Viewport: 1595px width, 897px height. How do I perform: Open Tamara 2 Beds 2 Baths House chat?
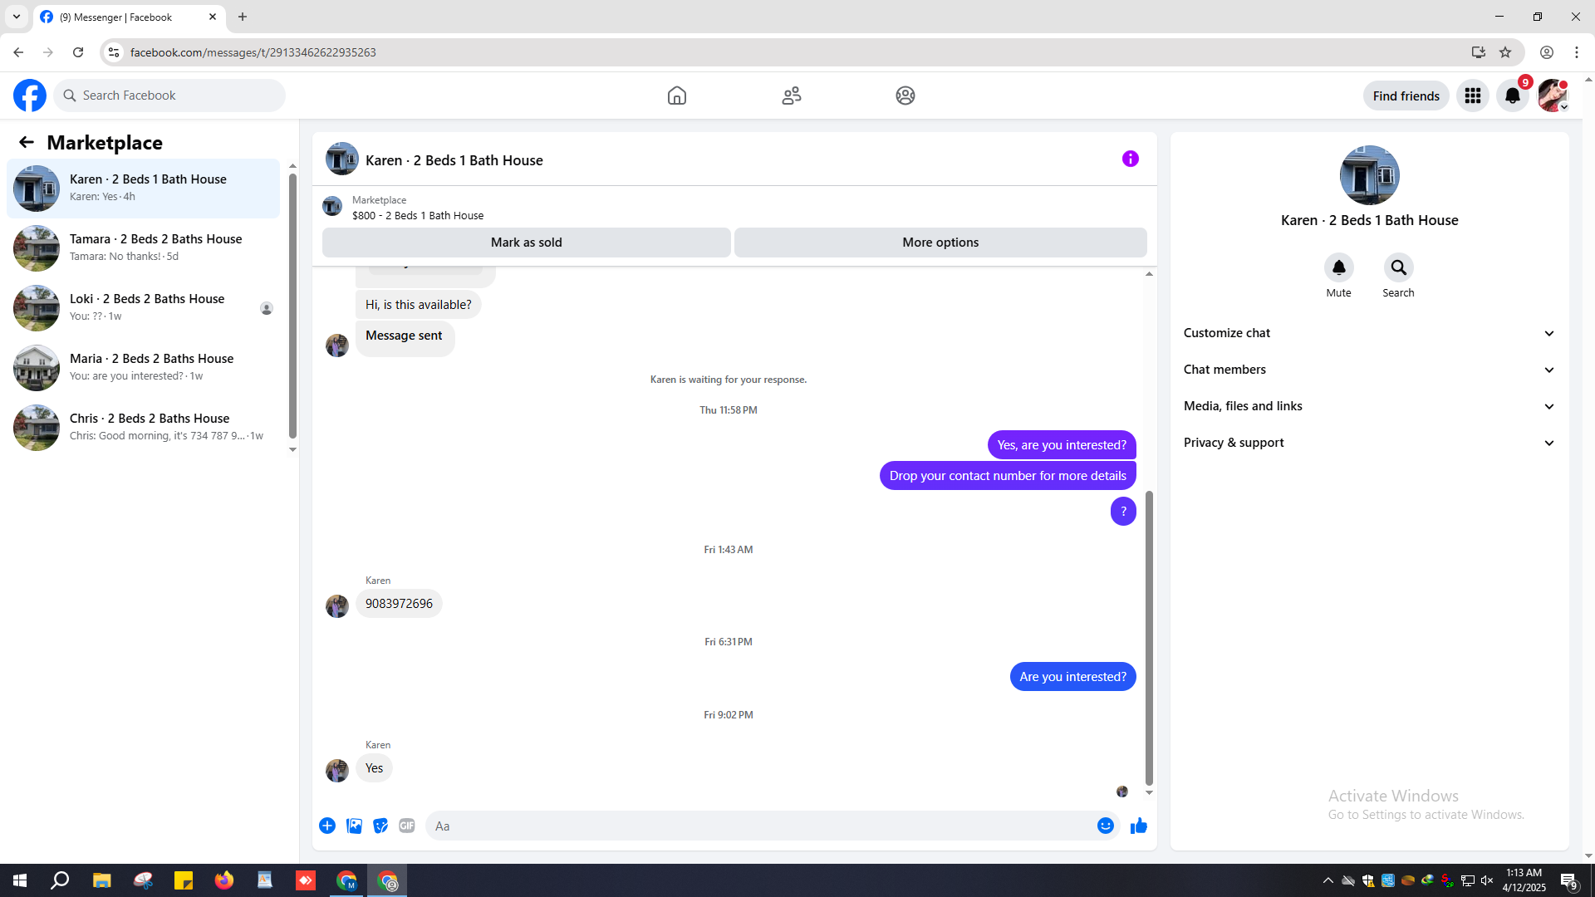tap(144, 248)
